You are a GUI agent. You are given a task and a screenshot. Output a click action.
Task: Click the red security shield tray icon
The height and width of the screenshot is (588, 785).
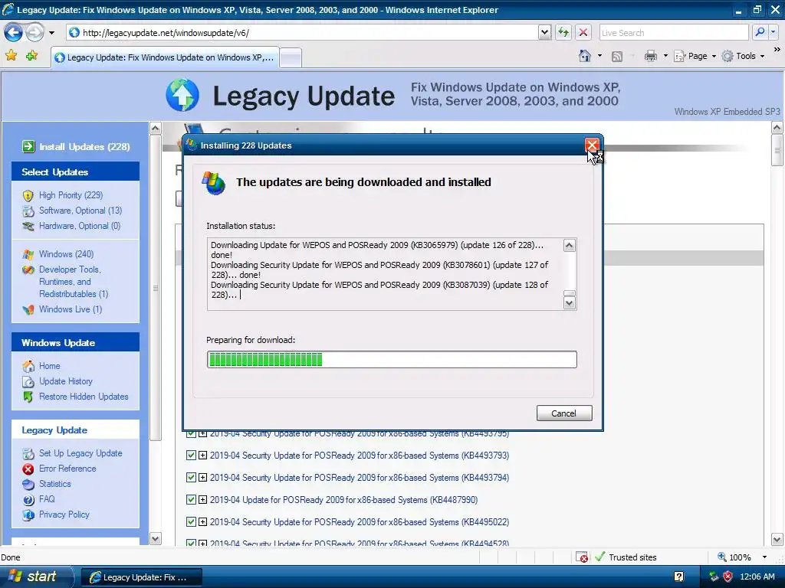click(728, 577)
